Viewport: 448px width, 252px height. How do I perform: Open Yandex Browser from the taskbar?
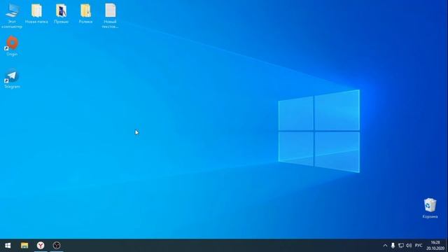click(x=41, y=246)
